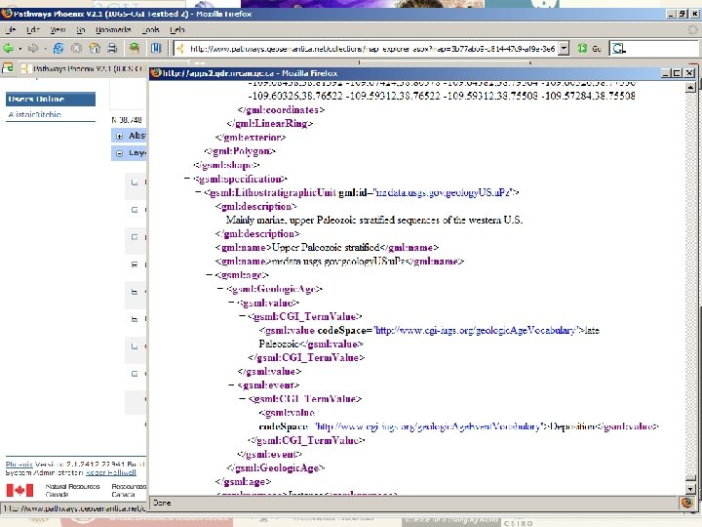Open the Go menu
This screenshot has width=702, height=527.
[x=81, y=29]
